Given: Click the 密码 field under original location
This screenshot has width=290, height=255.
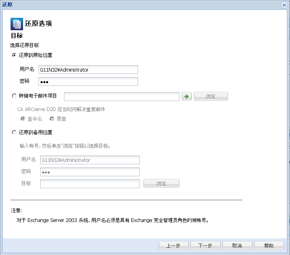Looking at the screenshot, I should (x=88, y=82).
